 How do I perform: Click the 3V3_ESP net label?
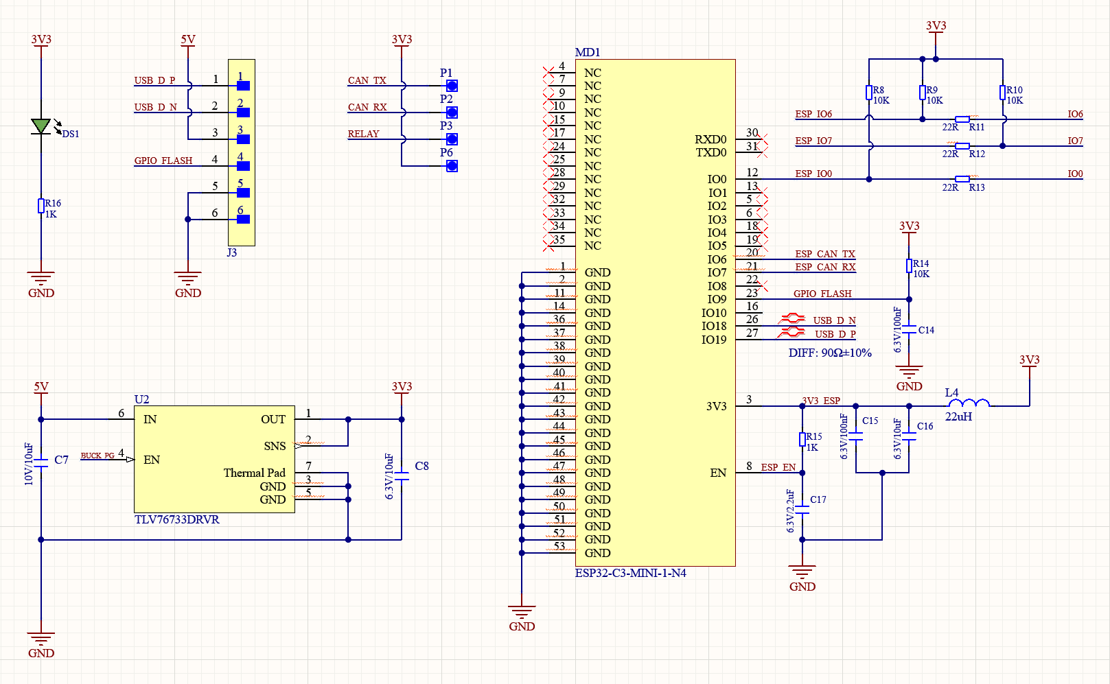(x=821, y=401)
